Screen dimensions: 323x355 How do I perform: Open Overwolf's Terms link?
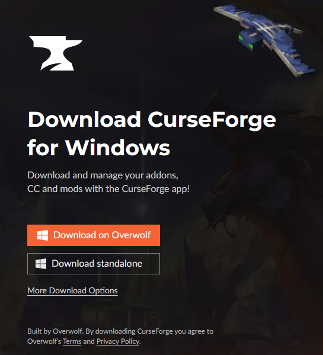[x=72, y=341]
